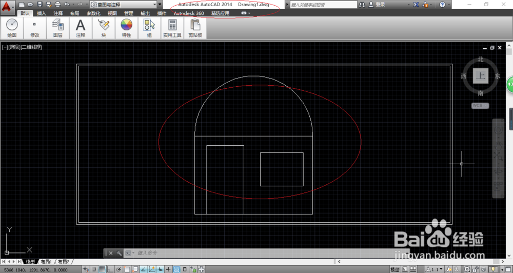Click 北 on the ViewCube compass

click(480, 59)
